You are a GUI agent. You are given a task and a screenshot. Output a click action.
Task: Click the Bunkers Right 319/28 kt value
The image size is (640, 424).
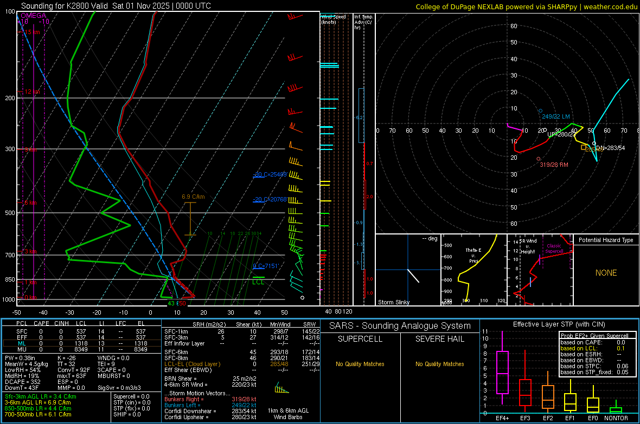[x=244, y=399]
